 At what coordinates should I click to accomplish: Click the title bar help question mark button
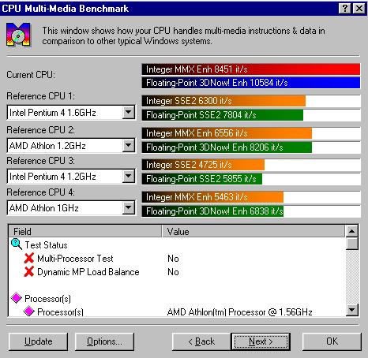click(345, 9)
